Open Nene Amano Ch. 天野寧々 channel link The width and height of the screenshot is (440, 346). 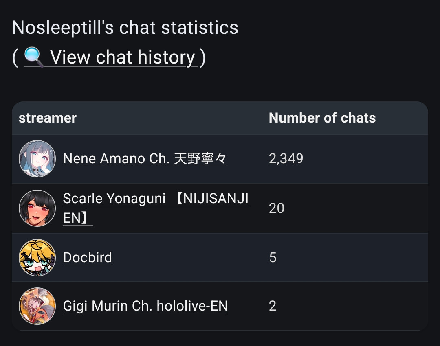pyautogui.click(x=145, y=159)
